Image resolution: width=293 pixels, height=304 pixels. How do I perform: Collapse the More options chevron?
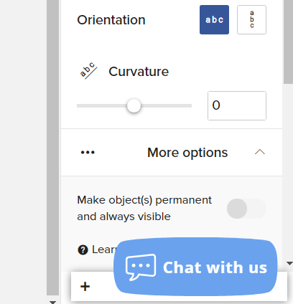tap(260, 152)
